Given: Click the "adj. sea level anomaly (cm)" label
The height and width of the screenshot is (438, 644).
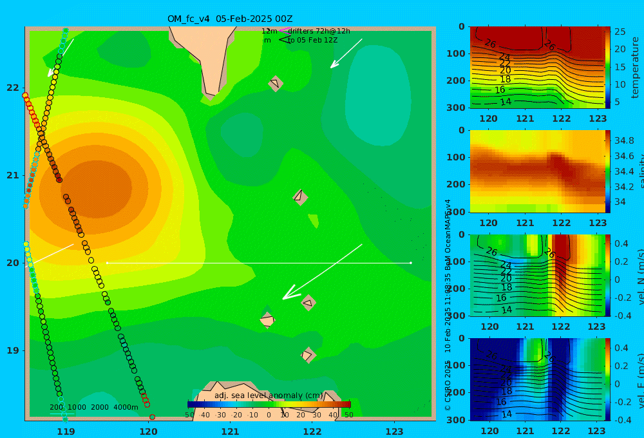Looking at the screenshot, I should (x=269, y=395).
